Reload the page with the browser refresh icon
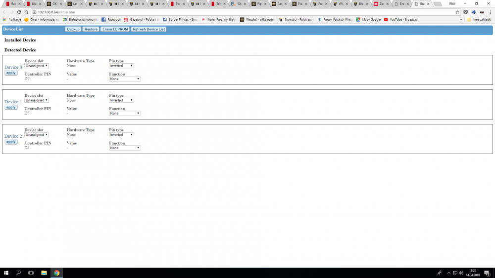Image resolution: width=495 pixels, height=278 pixels. pyautogui.click(x=19, y=12)
